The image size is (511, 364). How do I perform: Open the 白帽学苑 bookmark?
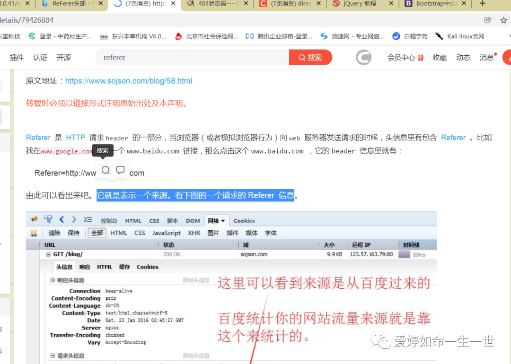[410, 36]
